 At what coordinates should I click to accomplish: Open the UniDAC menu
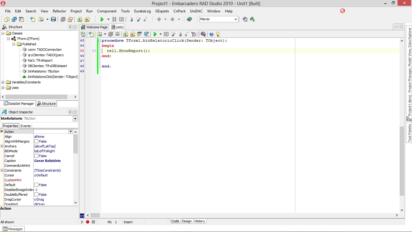pos(196,11)
